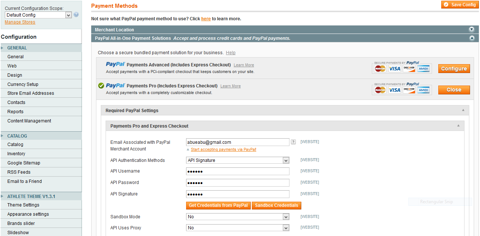
Task: Collapse the Required PayPal Settings panel
Action: tap(463, 110)
